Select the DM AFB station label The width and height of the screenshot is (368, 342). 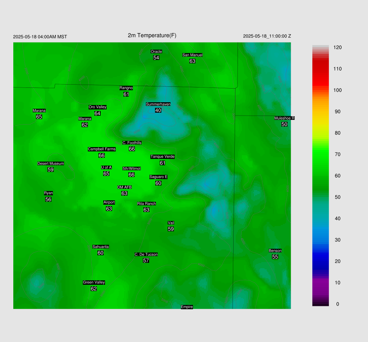coord(124,187)
